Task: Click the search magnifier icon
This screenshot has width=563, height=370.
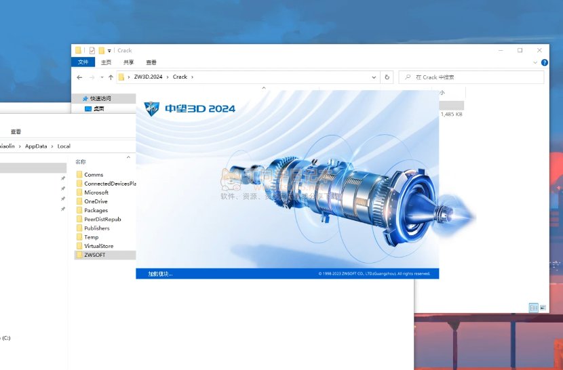Action: (408, 77)
